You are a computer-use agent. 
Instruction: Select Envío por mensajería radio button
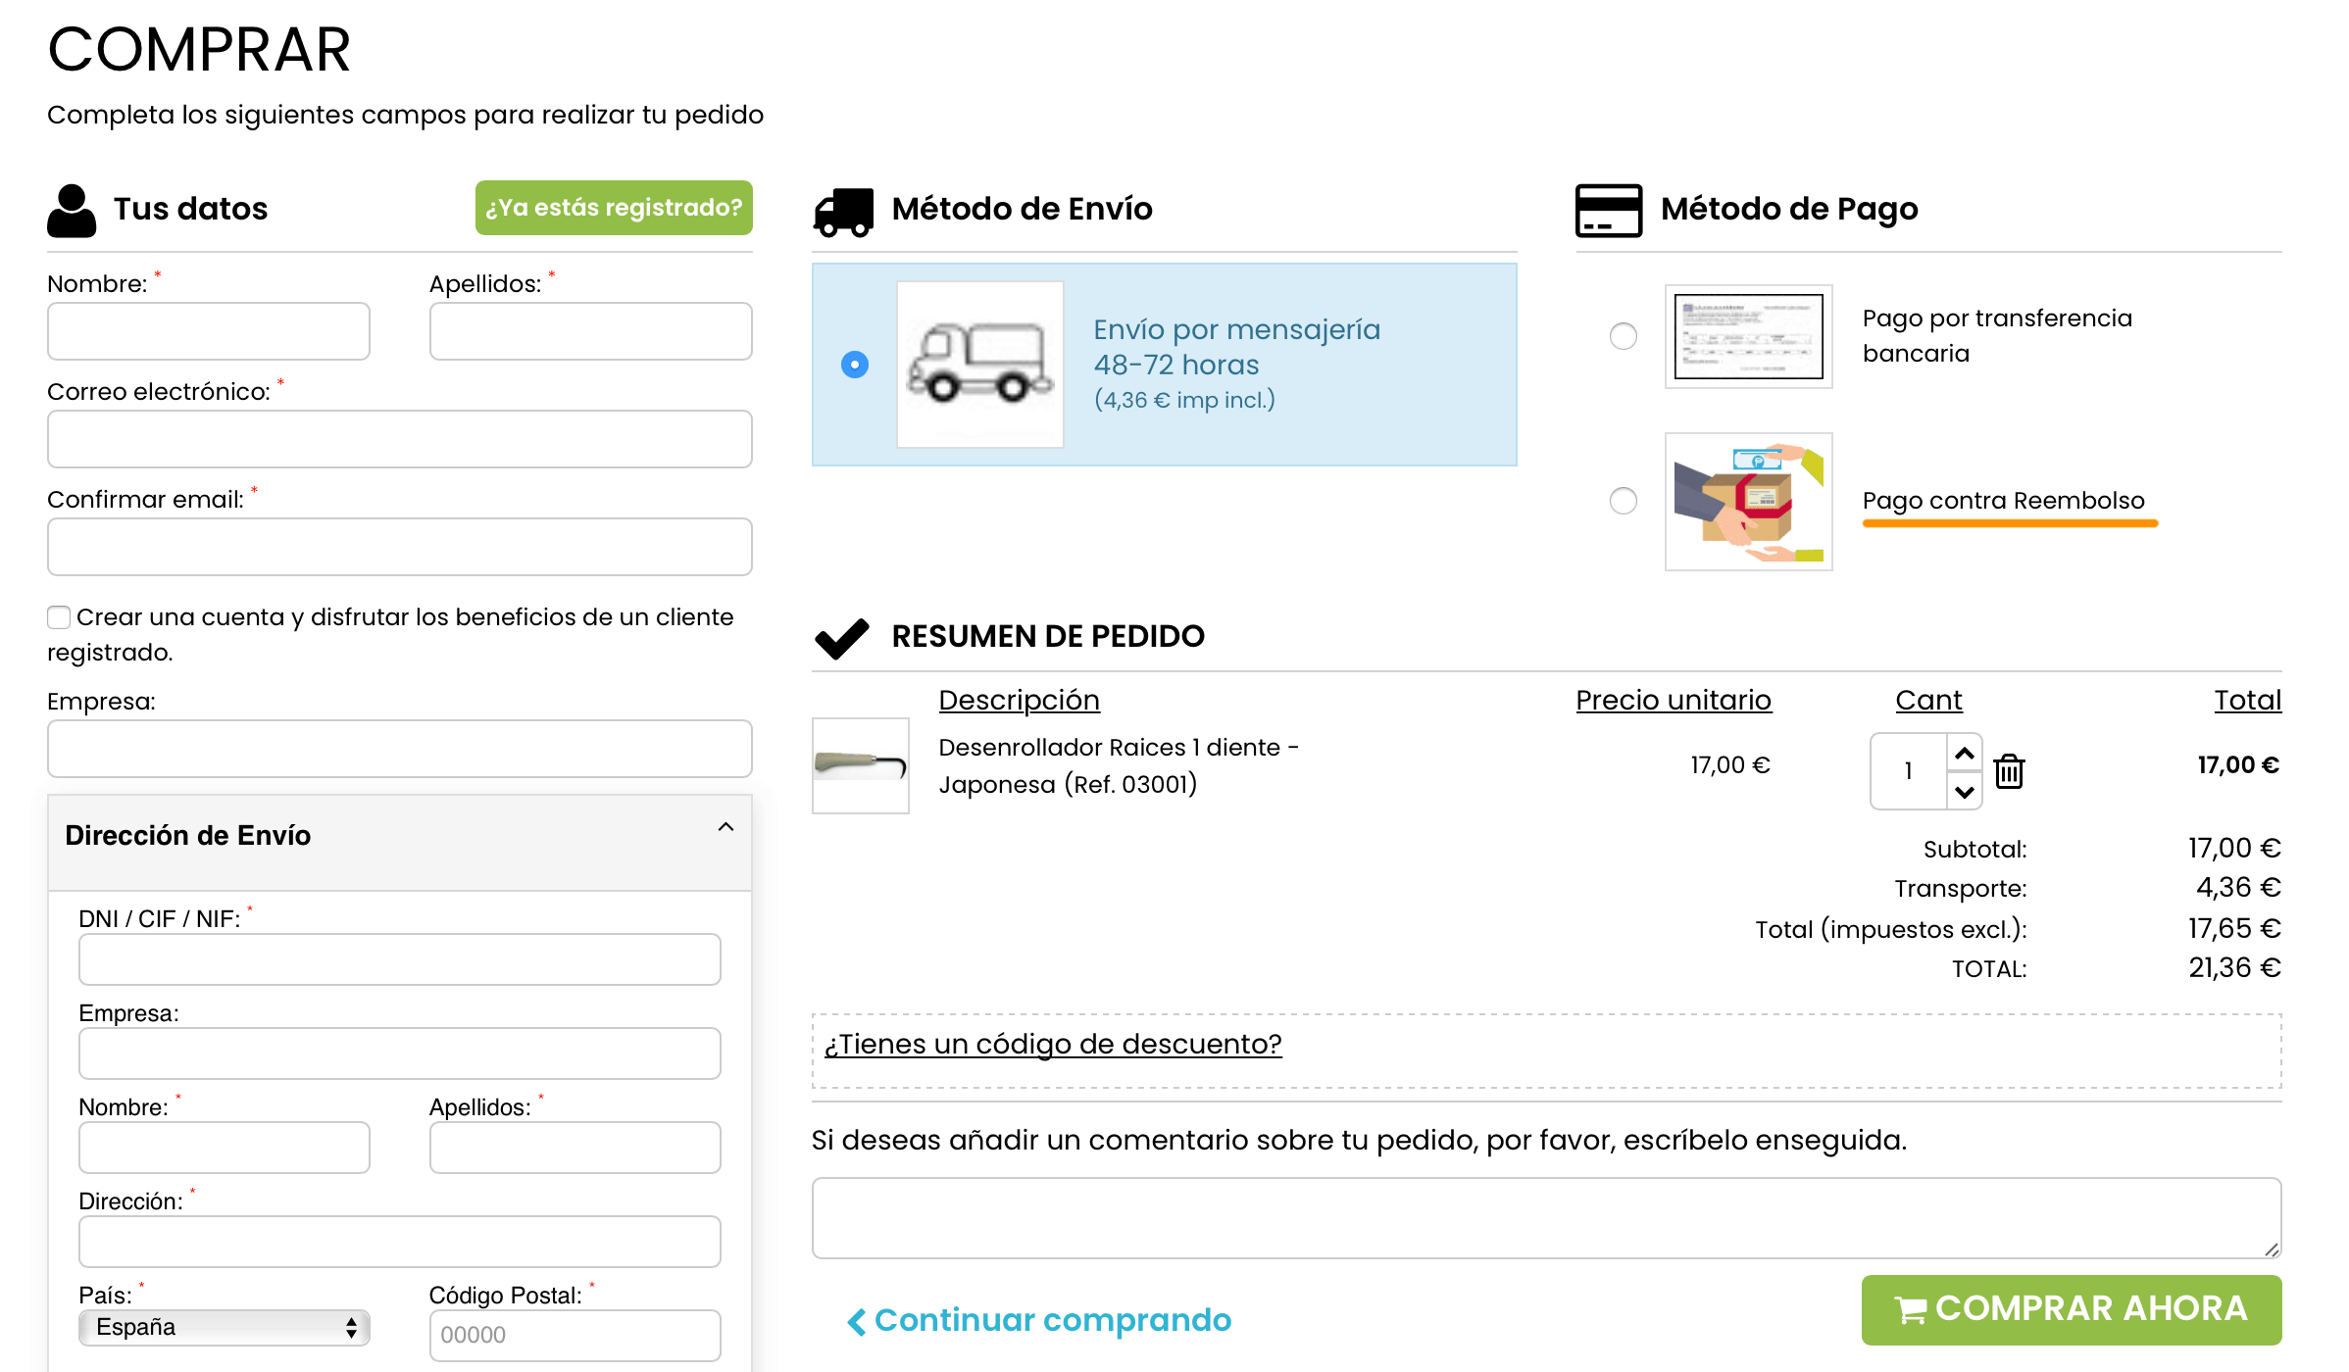pyautogui.click(x=855, y=365)
